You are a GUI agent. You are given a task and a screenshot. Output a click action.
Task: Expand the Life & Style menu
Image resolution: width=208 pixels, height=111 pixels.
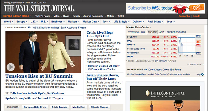[x=121, y=21]
